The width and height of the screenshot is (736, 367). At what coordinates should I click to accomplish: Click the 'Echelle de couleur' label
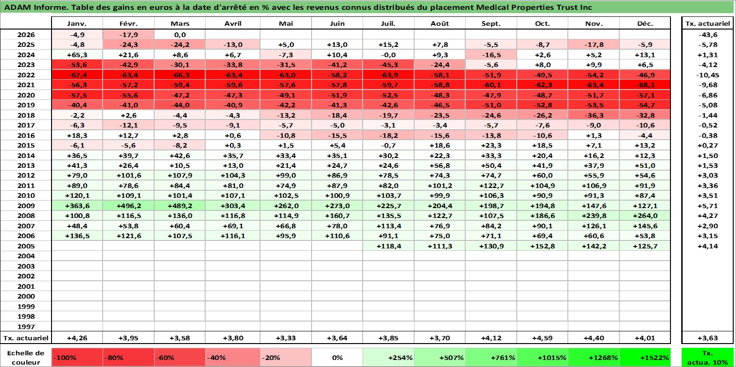[x=26, y=357]
